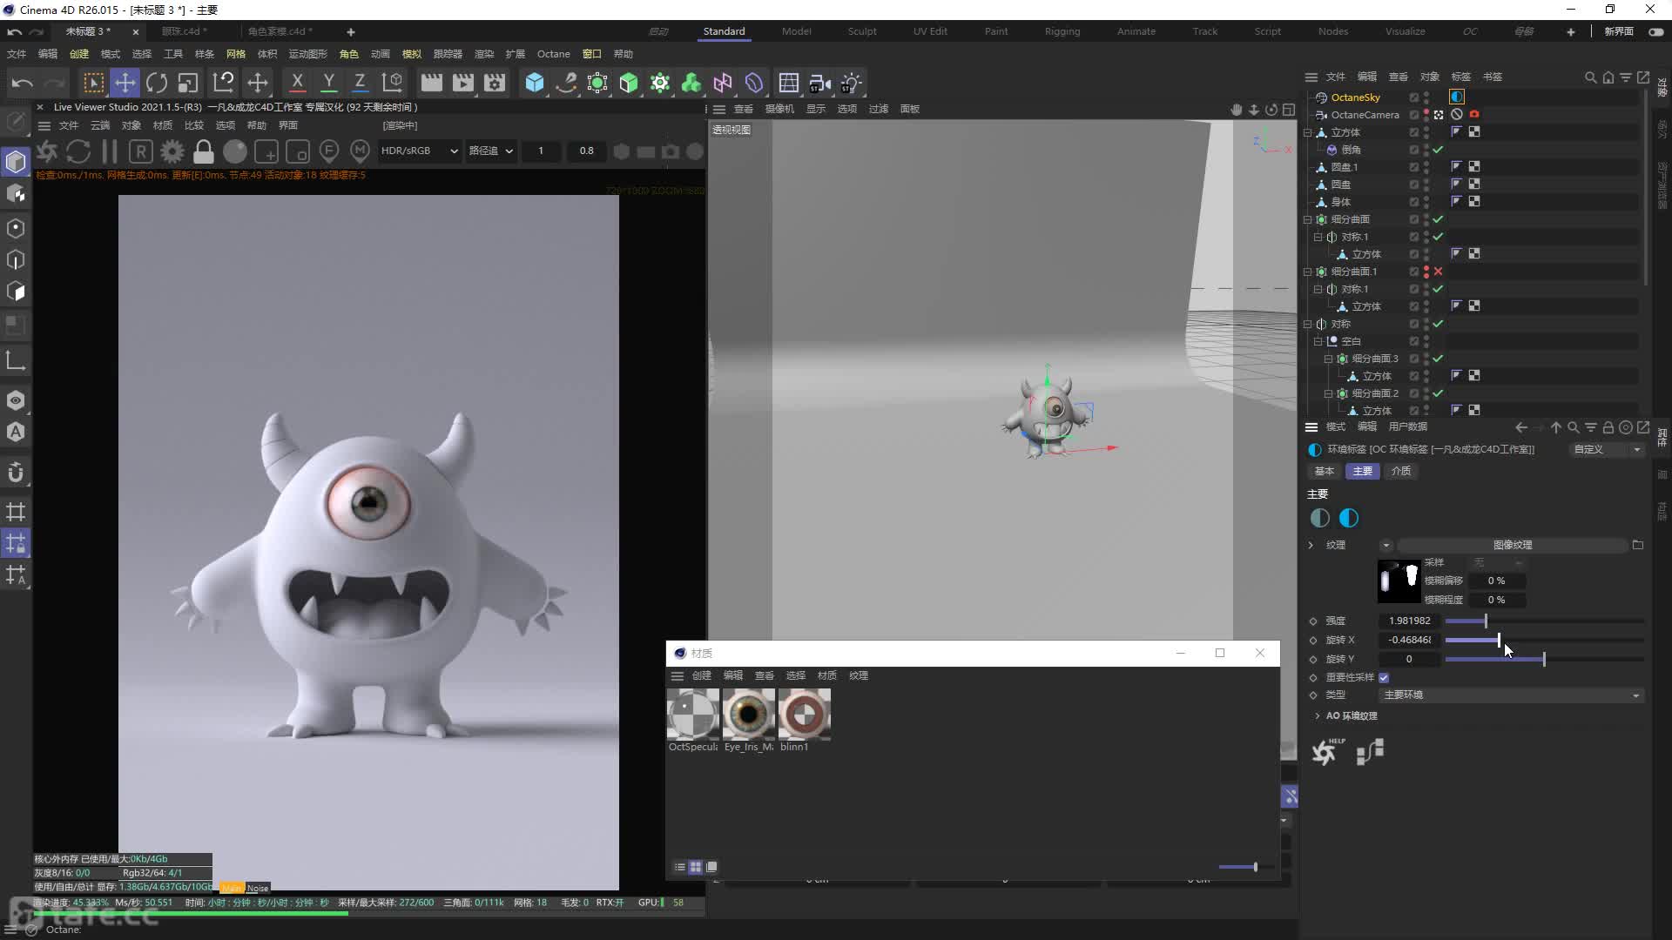This screenshot has height=940, width=1672.
Task: Click the Octane HELP logo in attributes
Action: (x=1328, y=750)
